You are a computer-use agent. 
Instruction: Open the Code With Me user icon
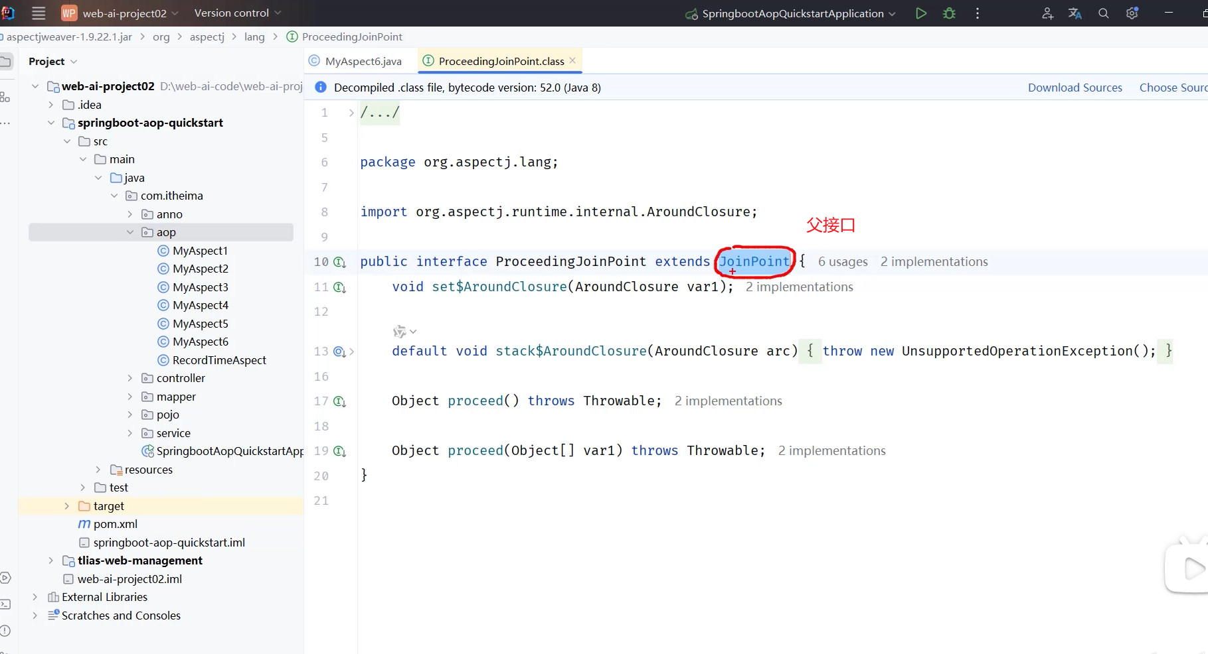pyautogui.click(x=1047, y=13)
